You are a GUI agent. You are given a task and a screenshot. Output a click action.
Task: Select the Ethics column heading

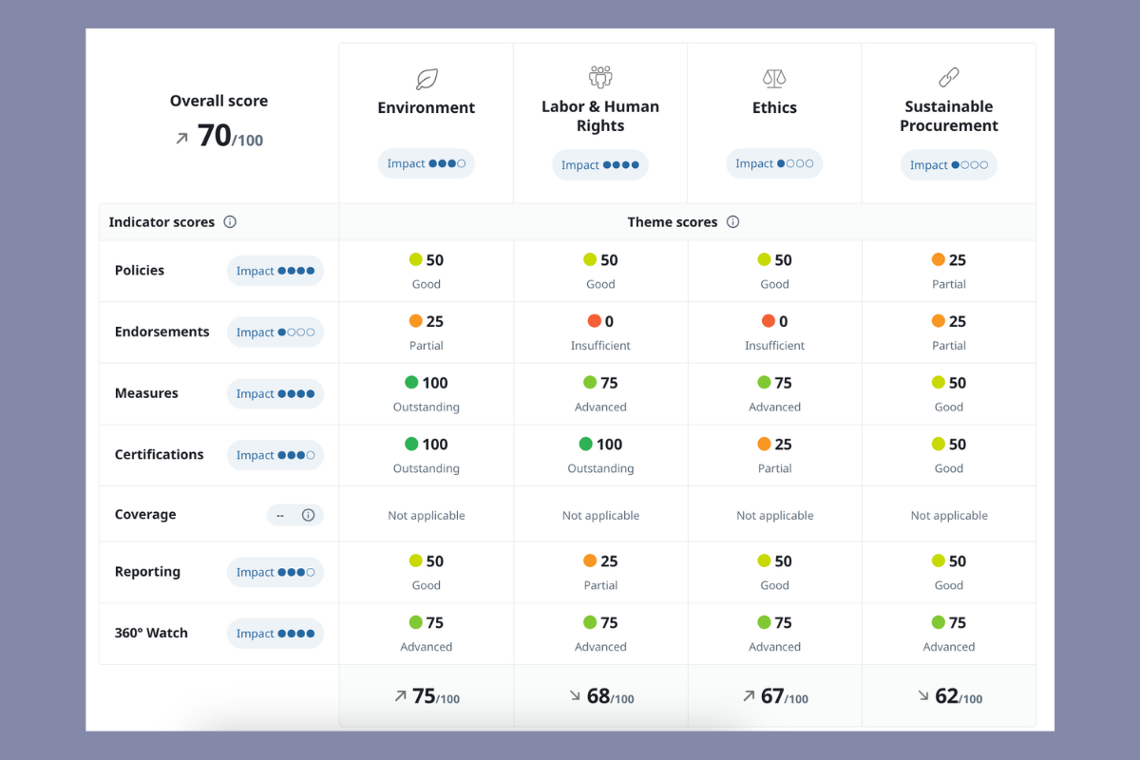(774, 108)
